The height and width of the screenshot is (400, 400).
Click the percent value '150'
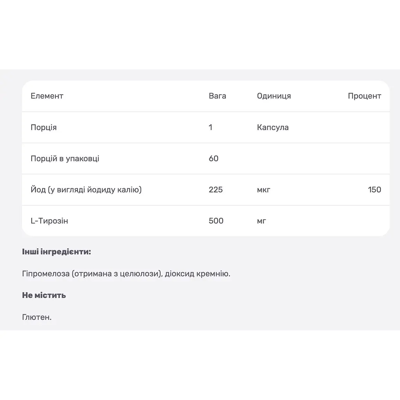pyautogui.click(x=375, y=189)
